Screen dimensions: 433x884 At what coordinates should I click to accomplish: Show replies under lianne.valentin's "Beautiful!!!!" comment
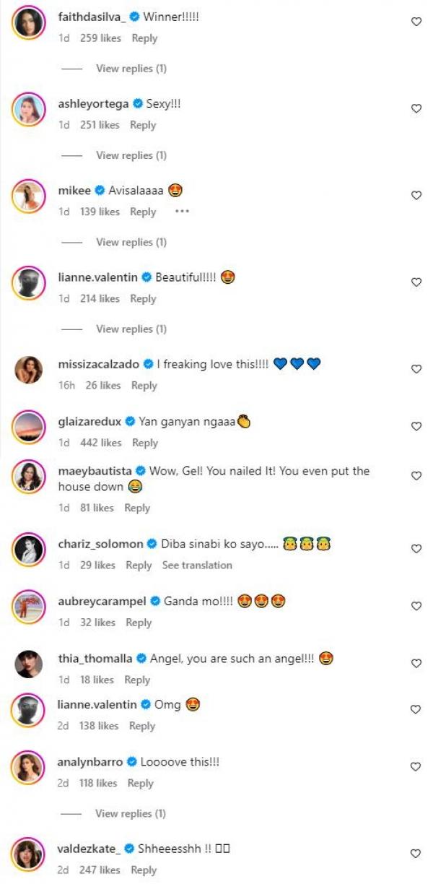point(131,329)
